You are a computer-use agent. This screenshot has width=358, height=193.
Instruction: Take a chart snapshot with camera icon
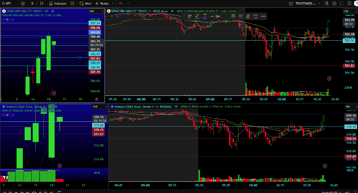(x=349, y=4)
